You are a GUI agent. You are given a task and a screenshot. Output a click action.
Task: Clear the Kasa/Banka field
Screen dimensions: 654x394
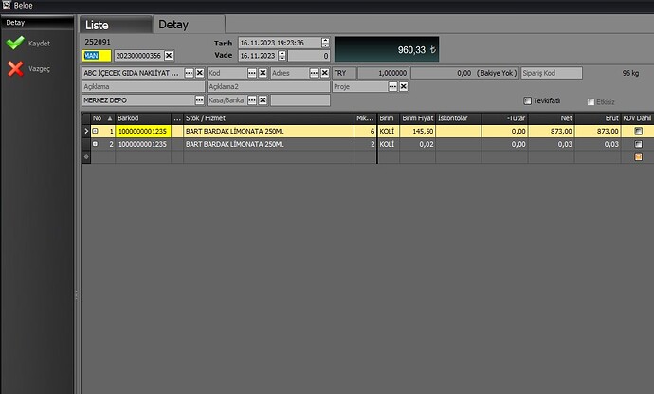[x=263, y=100]
